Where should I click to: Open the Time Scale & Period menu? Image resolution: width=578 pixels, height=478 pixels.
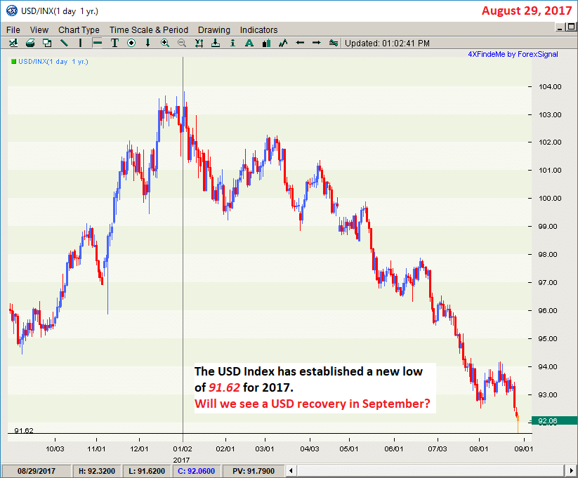[149, 30]
